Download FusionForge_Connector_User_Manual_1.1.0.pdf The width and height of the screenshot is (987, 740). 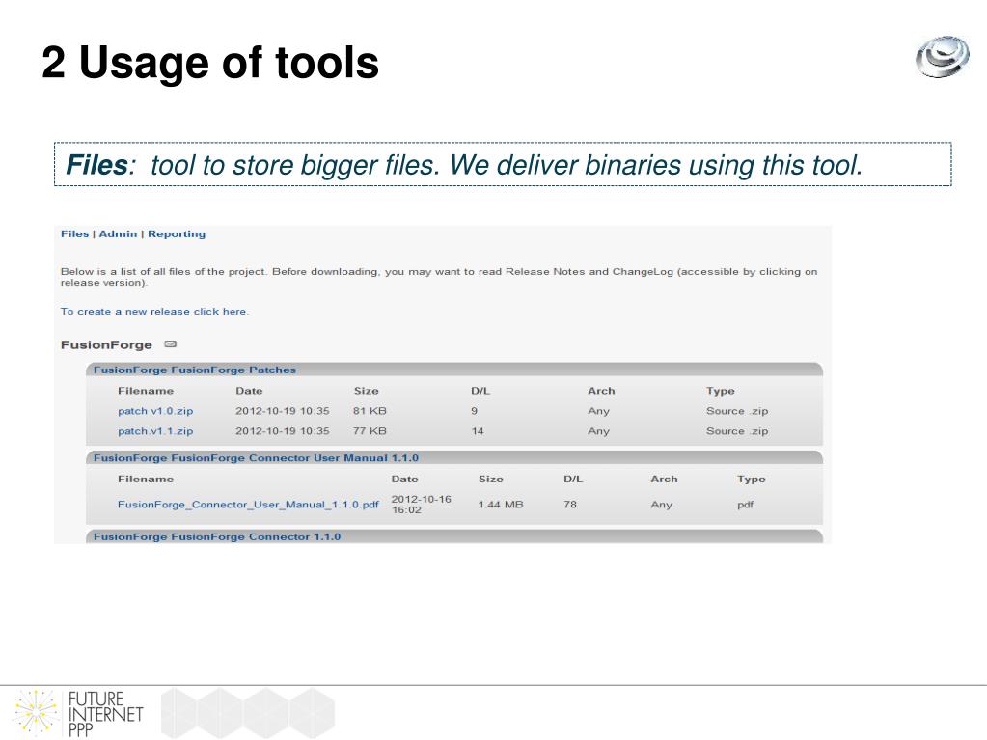pos(248,505)
